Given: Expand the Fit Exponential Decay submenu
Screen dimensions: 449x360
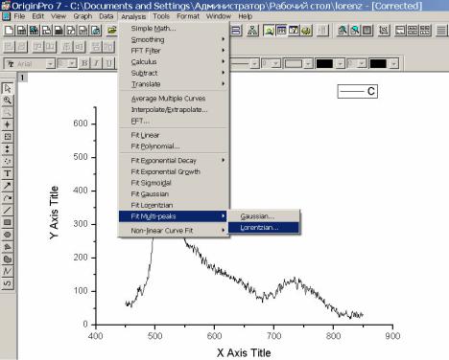Looking at the screenshot, I should [x=174, y=161].
